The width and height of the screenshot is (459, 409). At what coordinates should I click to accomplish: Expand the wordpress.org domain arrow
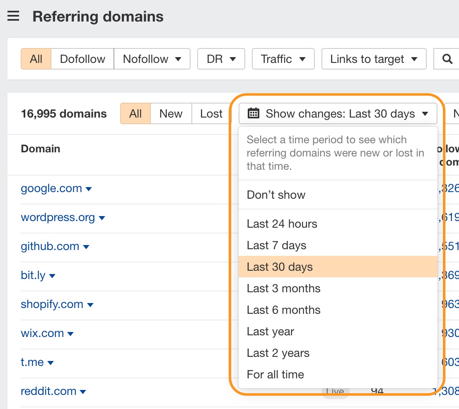click(x=102, y=218)
